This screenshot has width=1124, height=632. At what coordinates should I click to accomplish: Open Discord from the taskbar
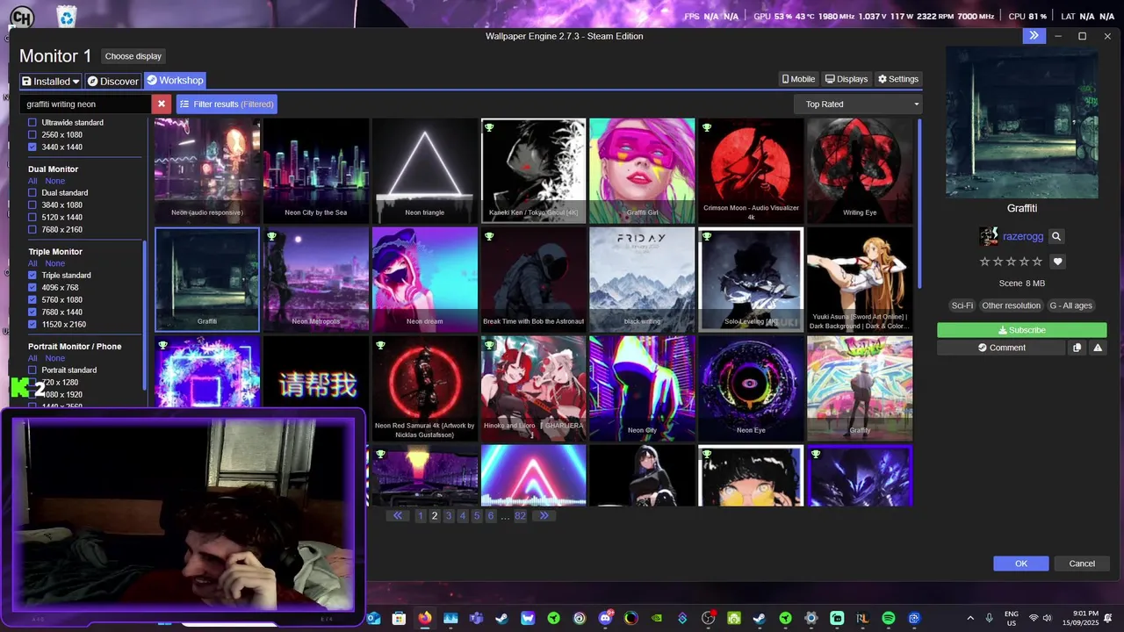[x=605, y=618]
